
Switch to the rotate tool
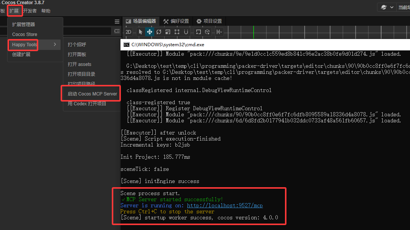(159, 32)
